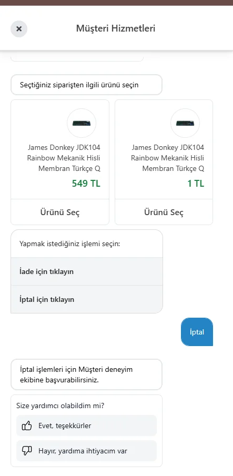Close the Müşteri Hizmetleri chat panel

tap(19, 29)
